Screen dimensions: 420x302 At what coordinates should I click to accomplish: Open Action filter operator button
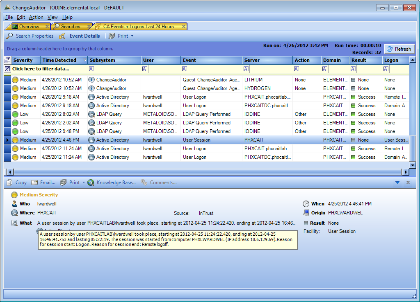click(296, 69)
